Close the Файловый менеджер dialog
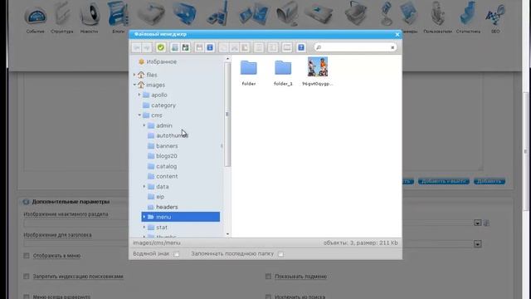Image resolution: width=531 pixels, height=299 pixels. tap(397, 34)
